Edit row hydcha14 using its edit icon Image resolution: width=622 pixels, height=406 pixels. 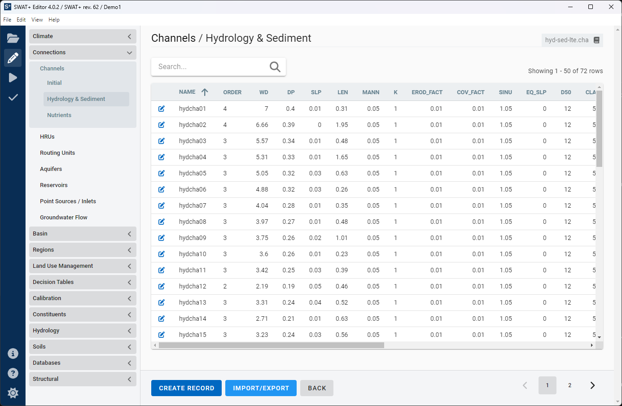162,319
